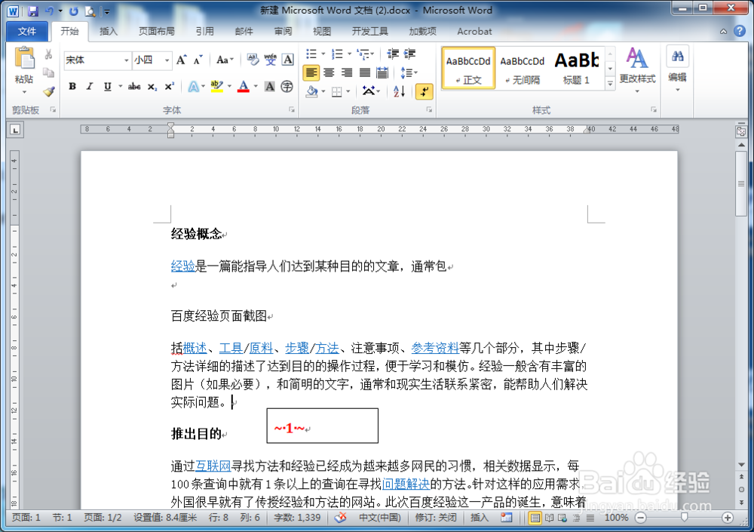Toggle Bold formatting

coord(72,87)
